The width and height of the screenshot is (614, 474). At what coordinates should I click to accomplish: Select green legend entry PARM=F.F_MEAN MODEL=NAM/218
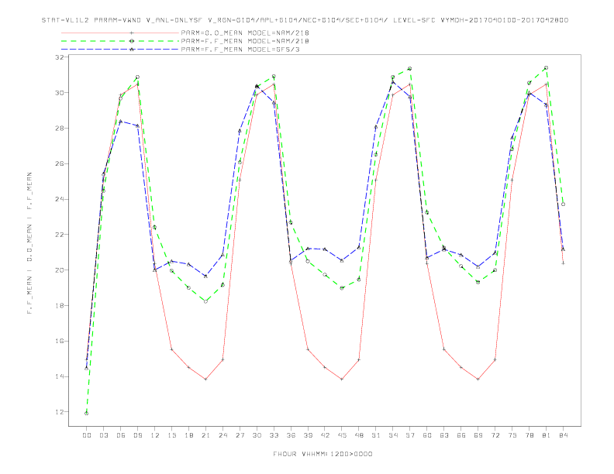click(x=245, y=41)
